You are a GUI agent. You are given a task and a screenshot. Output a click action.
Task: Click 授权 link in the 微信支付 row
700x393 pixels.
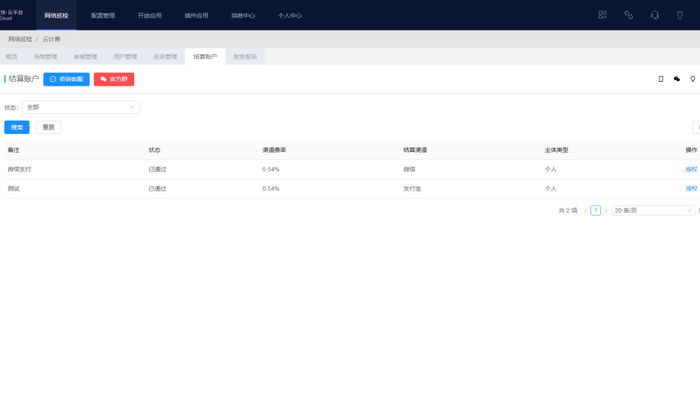[x=692, y=169]
